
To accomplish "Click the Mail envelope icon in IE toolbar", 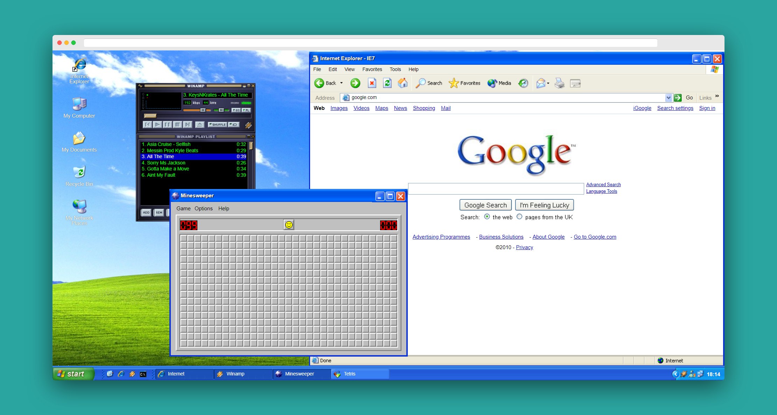I will 541,83.
